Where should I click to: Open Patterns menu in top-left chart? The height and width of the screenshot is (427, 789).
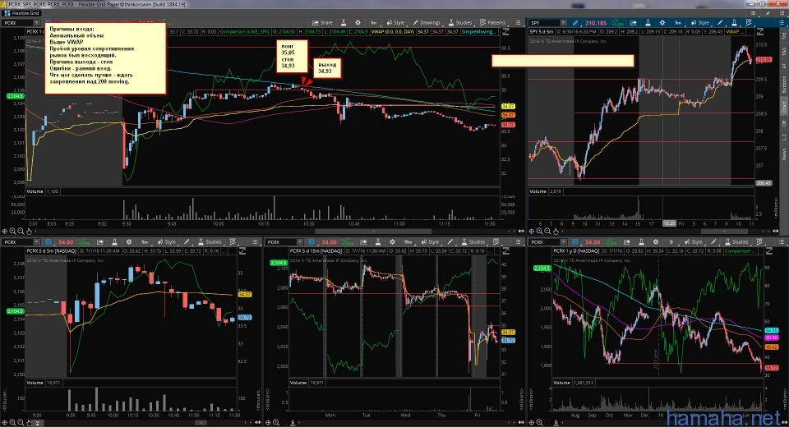point(492,23)
